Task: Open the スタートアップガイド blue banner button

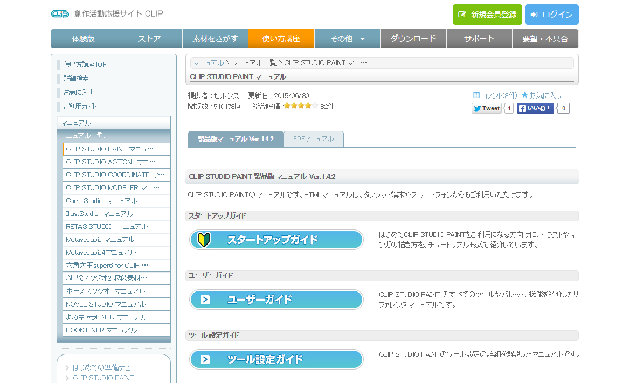Action: click(x=277, y=240)
